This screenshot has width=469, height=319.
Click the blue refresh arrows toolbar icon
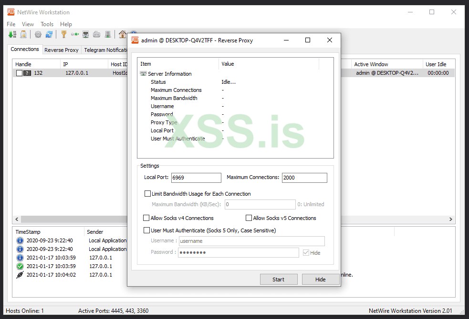(x=49, y=35)
